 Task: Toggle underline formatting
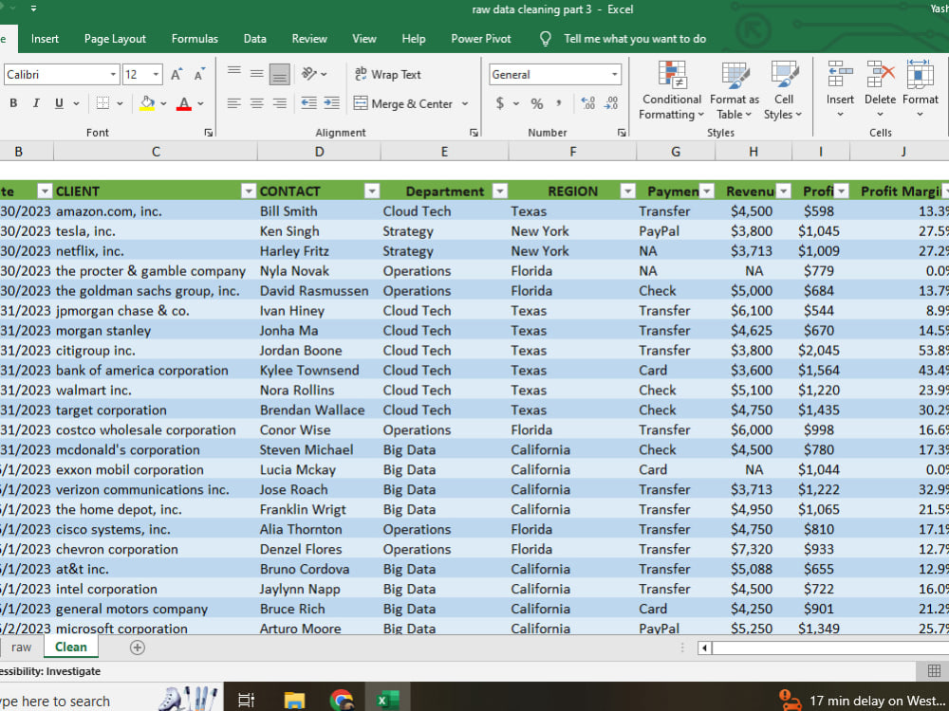59,103
